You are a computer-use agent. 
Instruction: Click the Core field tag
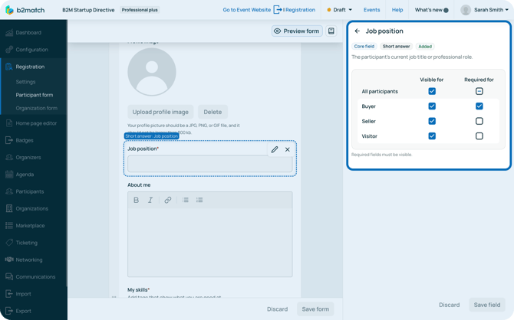364,47
